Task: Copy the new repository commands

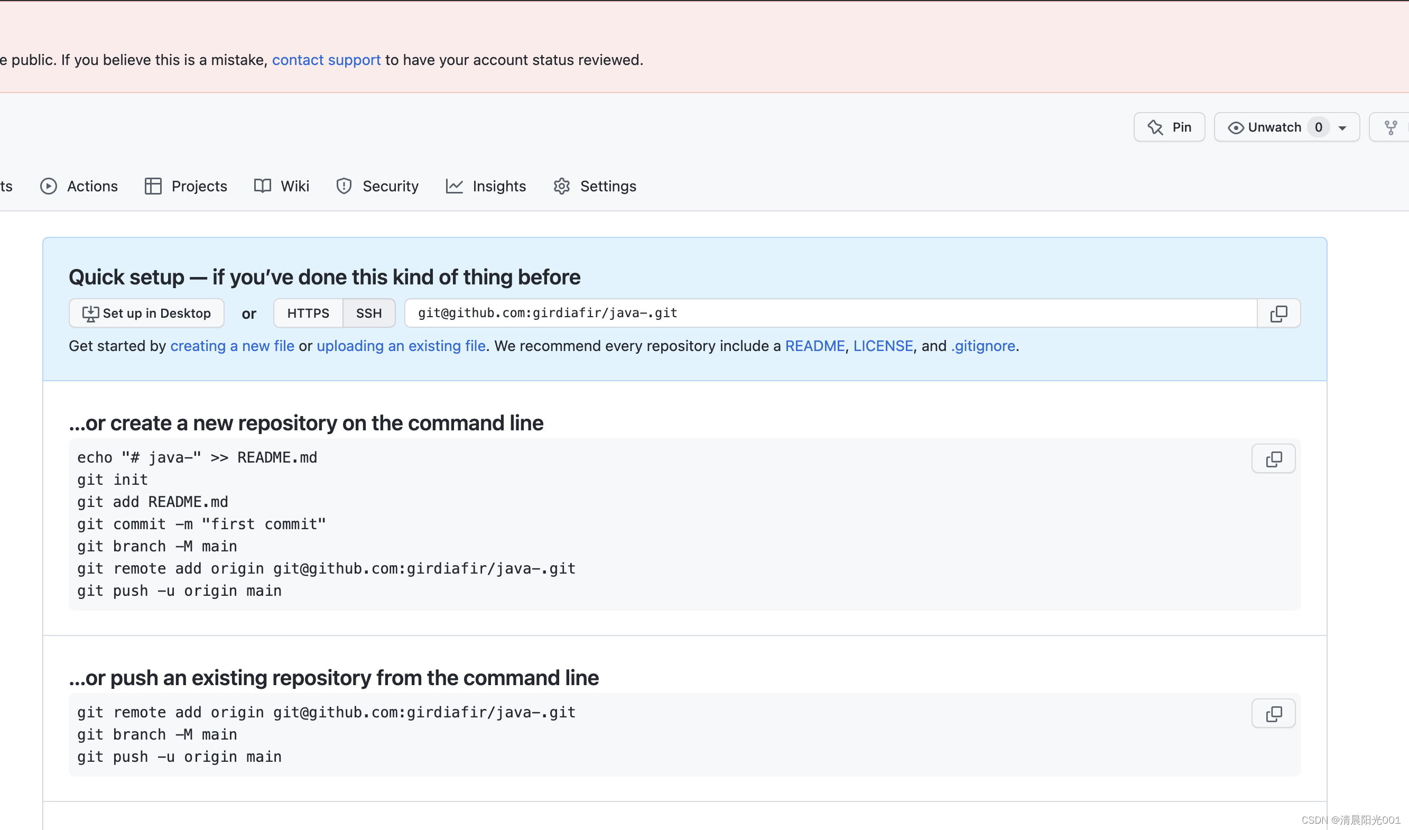Action: [x=1273, y=459]
